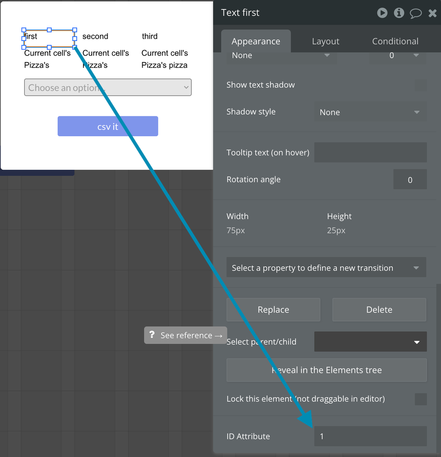Click Reveal in the Elements tree button
441x457 pixels.
(x=326, y=370)
